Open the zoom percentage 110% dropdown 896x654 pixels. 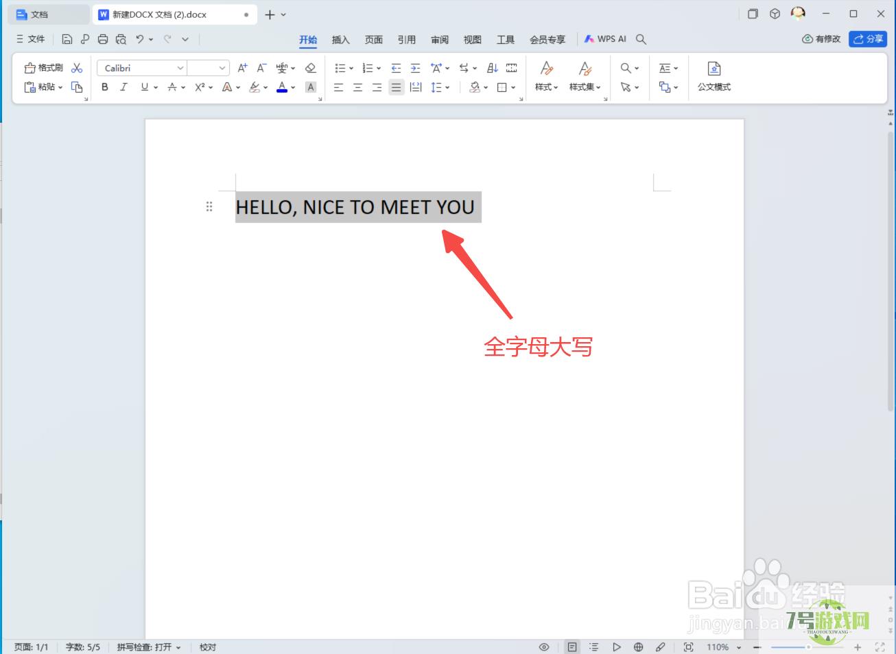pos(739,647)
